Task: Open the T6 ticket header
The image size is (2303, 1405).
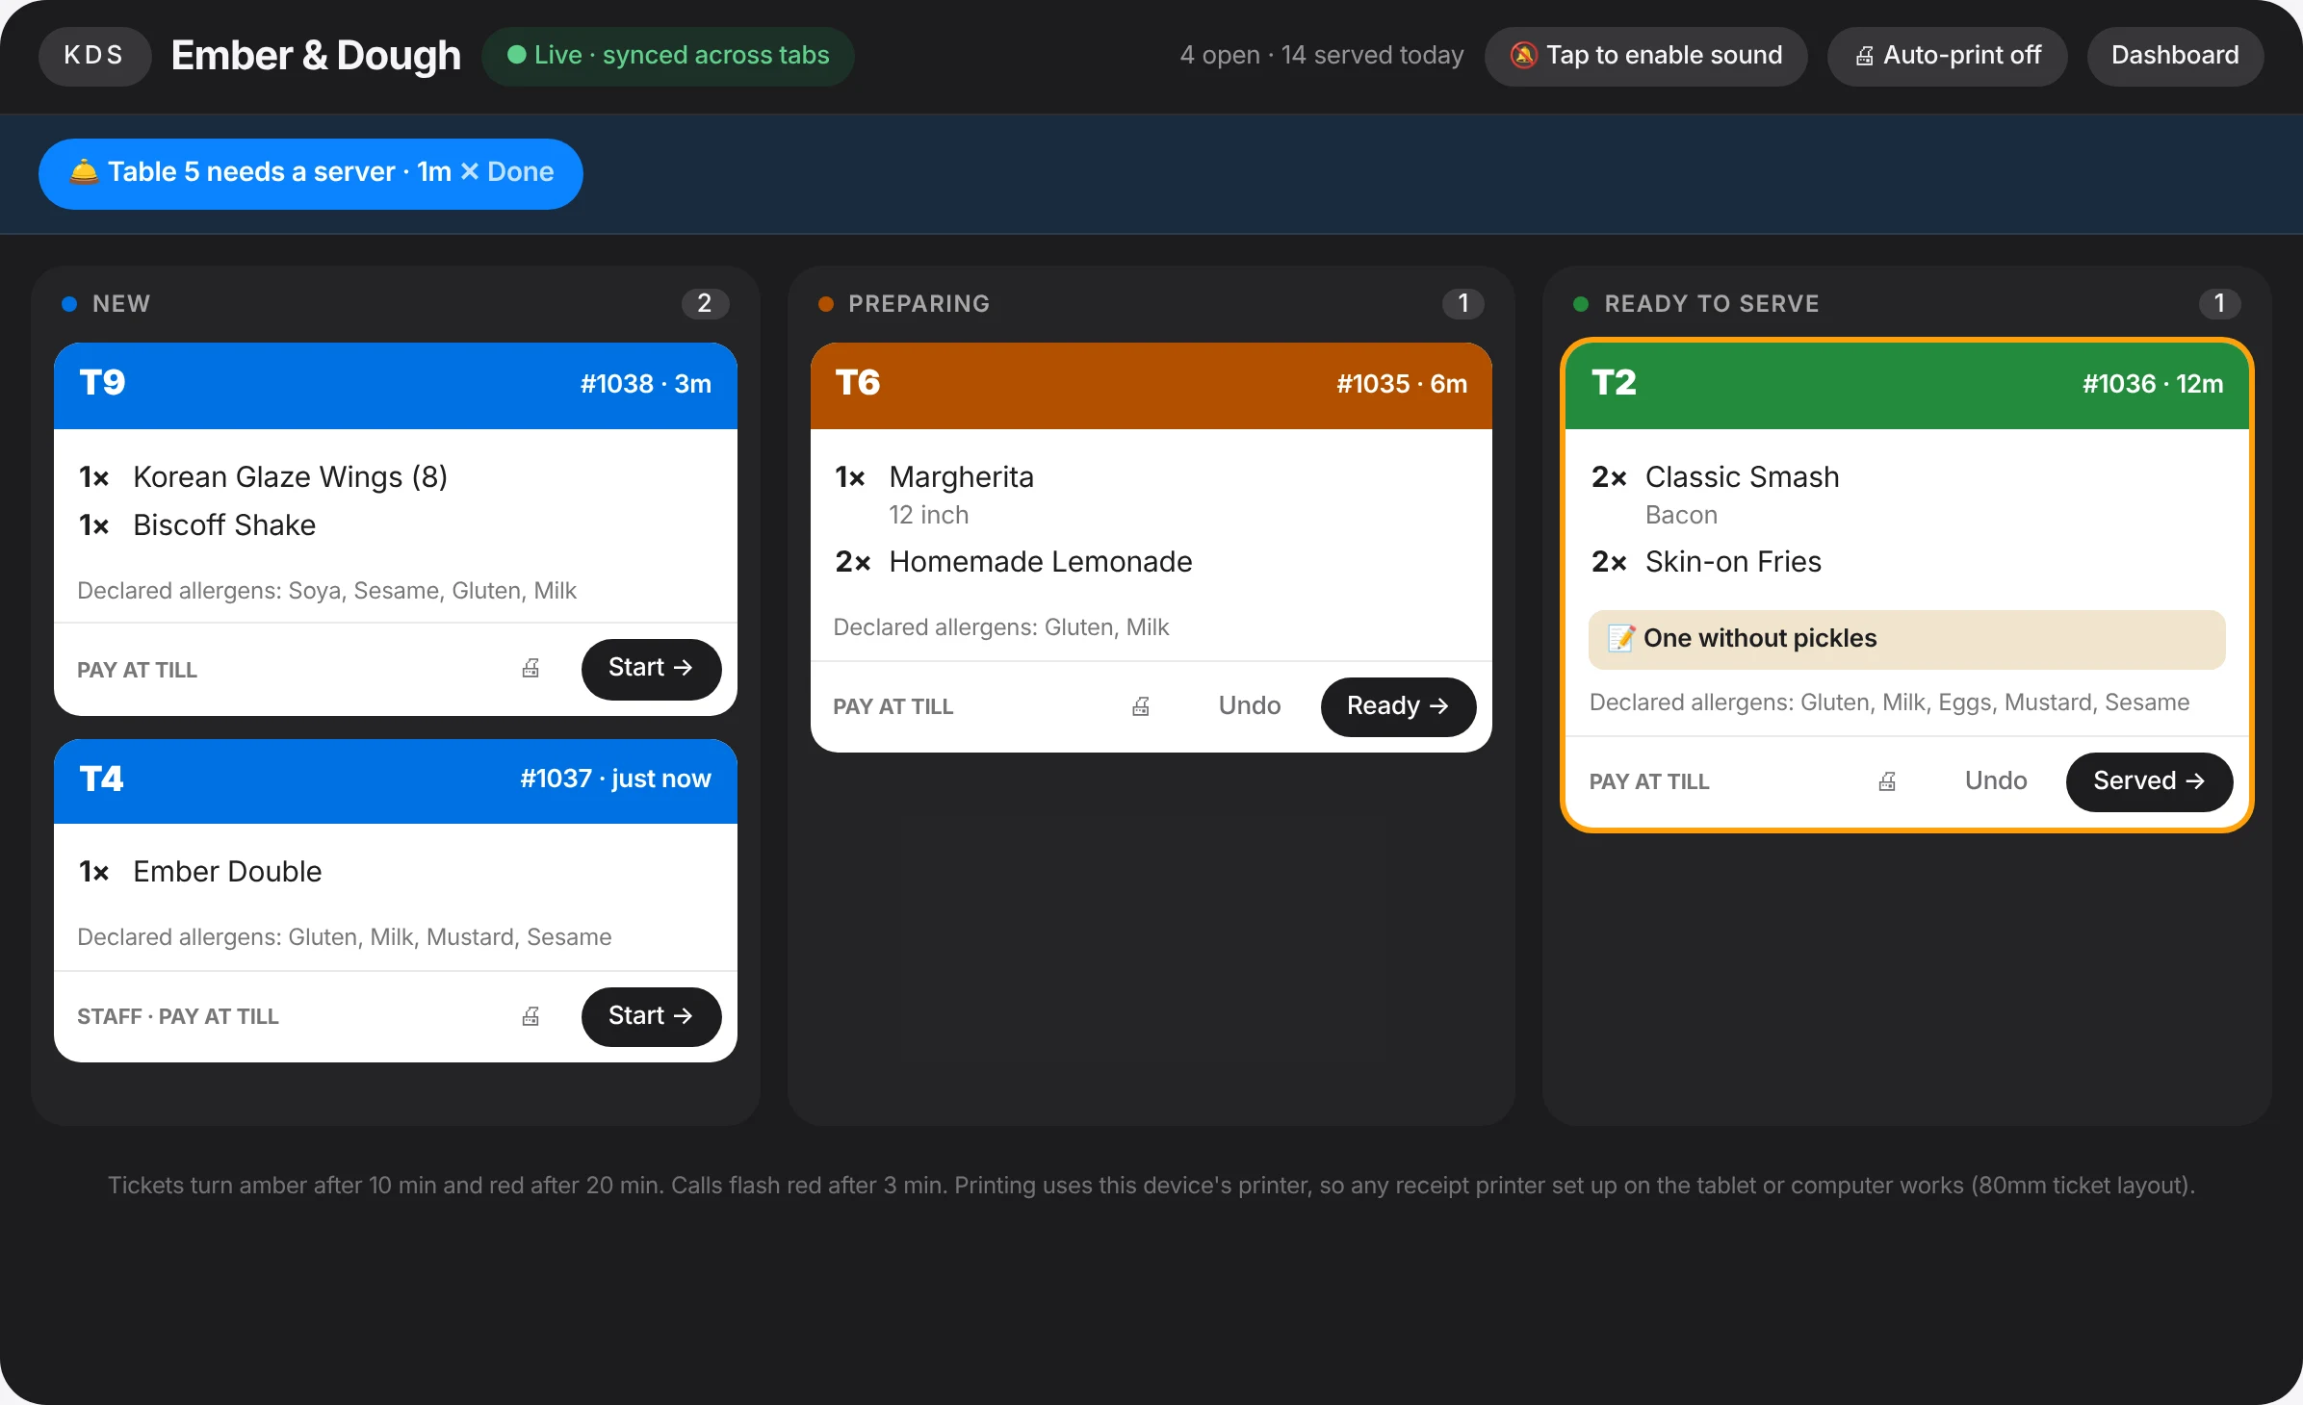Action: click(1151, 385)
